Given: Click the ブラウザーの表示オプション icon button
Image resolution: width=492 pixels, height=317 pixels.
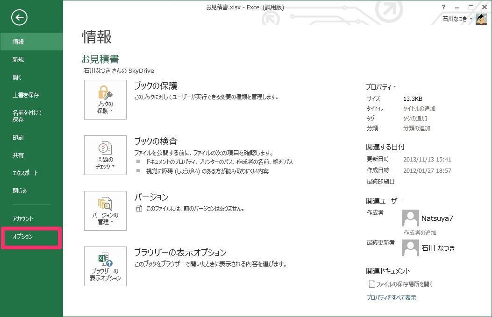Looking at the screenshot, I should 105,266.
